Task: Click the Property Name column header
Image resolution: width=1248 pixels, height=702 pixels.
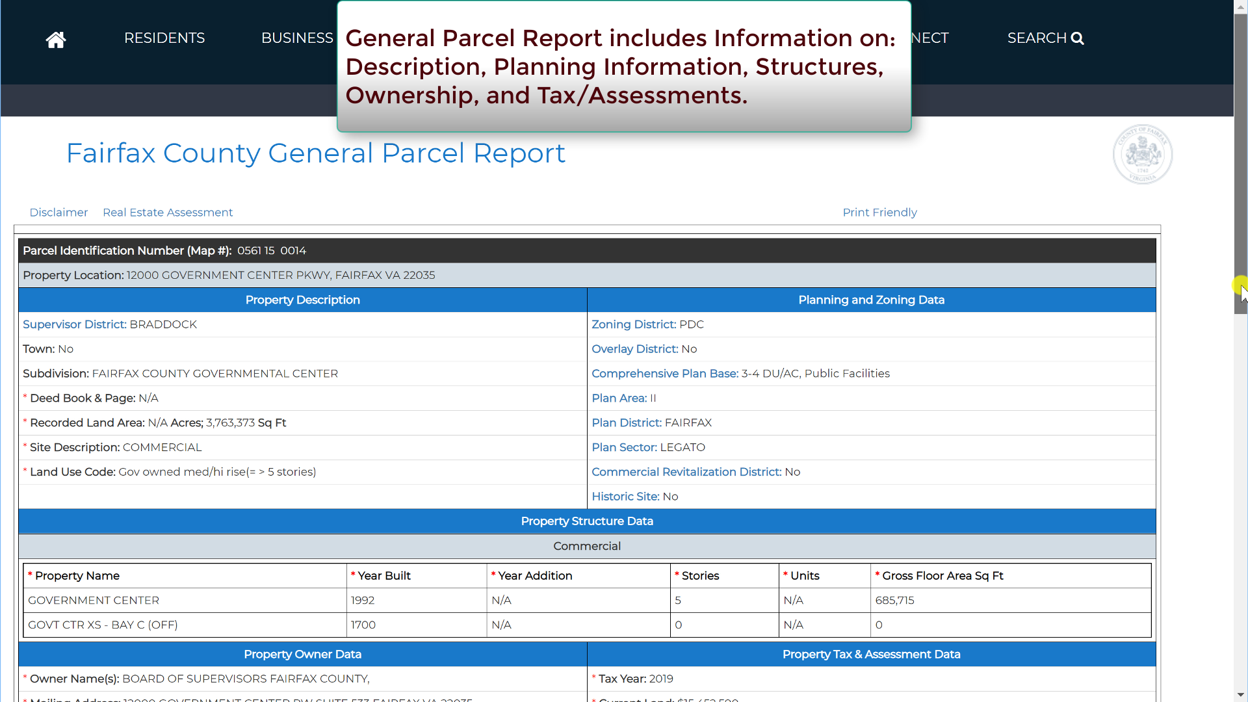Action: (185, 576)
